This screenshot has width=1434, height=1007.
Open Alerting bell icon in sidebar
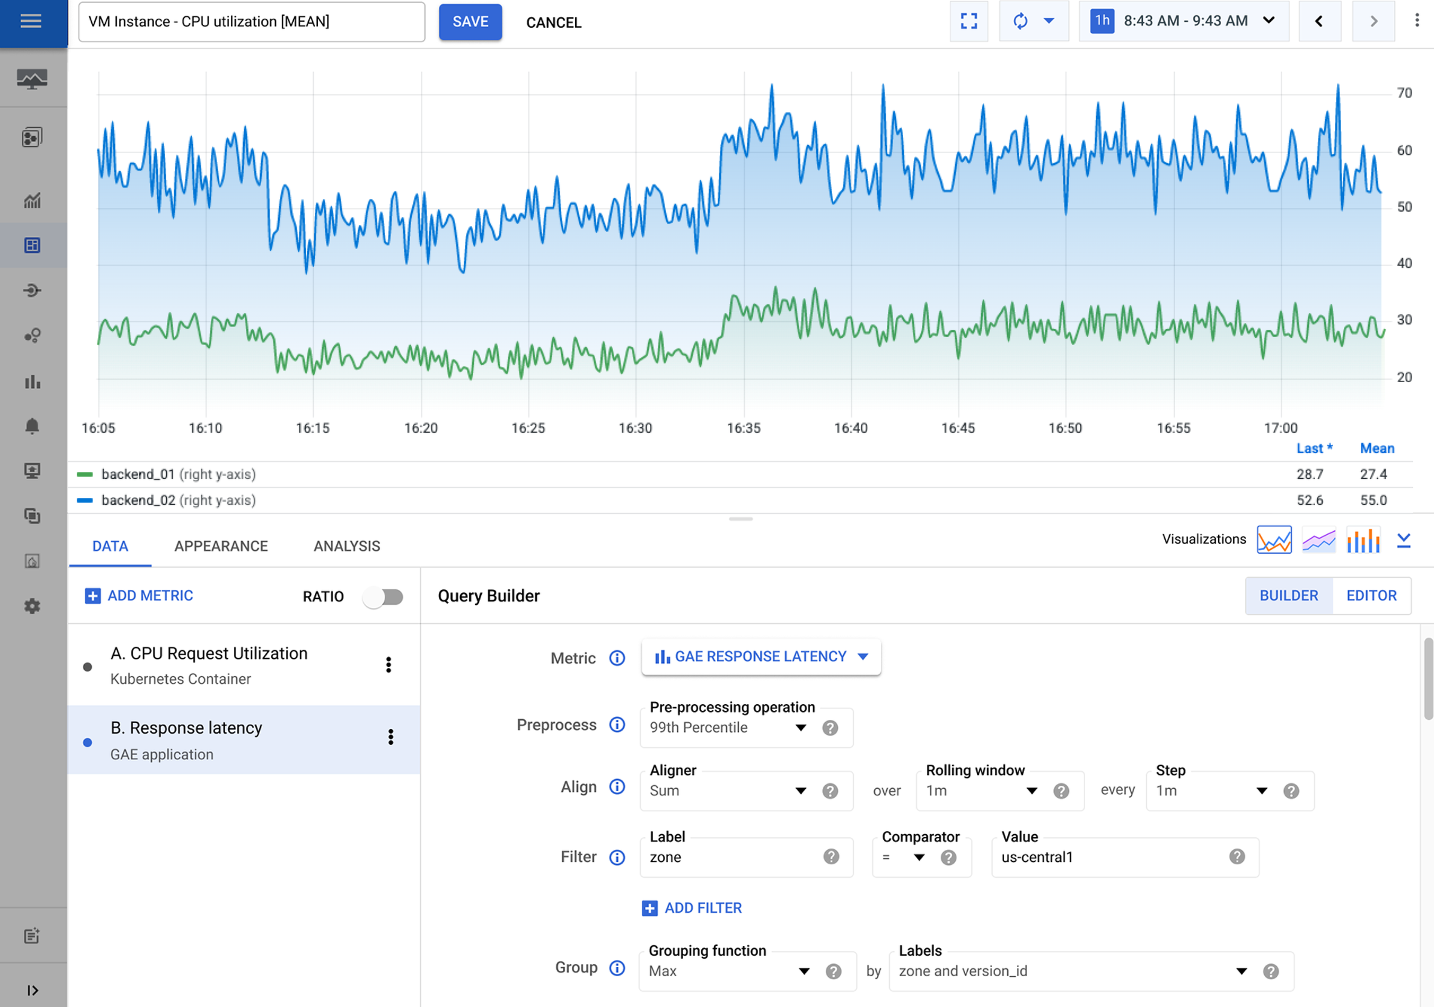[33, 426]
